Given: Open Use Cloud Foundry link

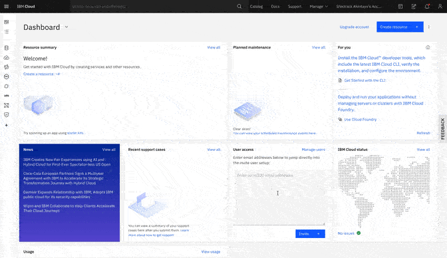Looking at the screenshot, I should coord(361,120).
